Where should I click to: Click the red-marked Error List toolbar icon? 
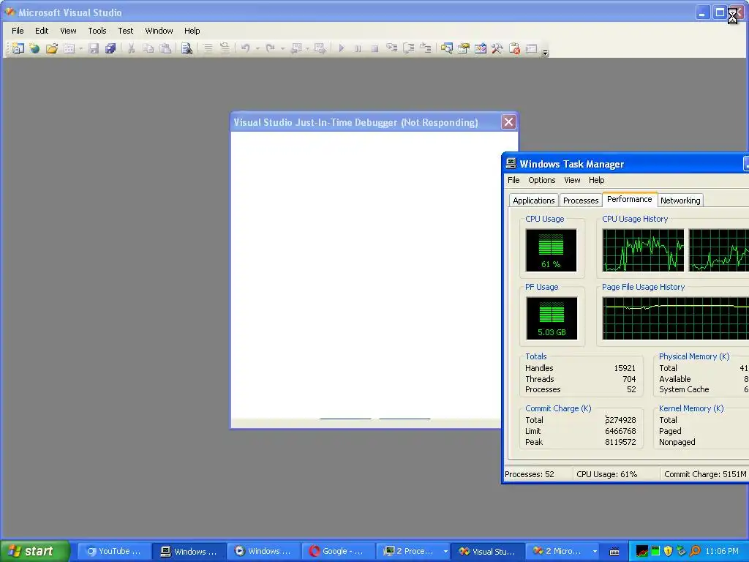pos(514,48)
